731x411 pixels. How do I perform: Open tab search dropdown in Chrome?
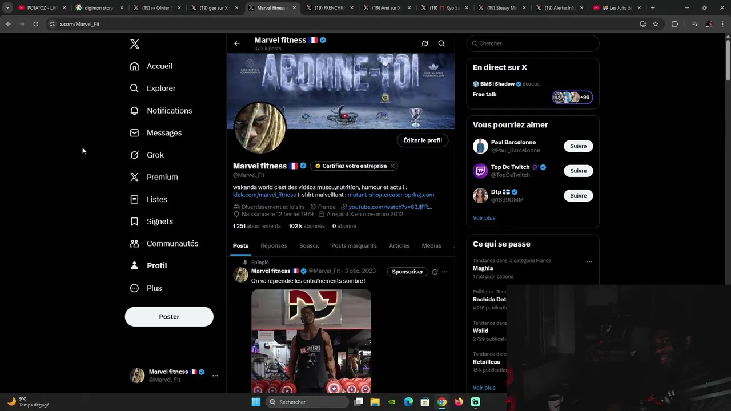pyautogui.click(x=7, y=8)
